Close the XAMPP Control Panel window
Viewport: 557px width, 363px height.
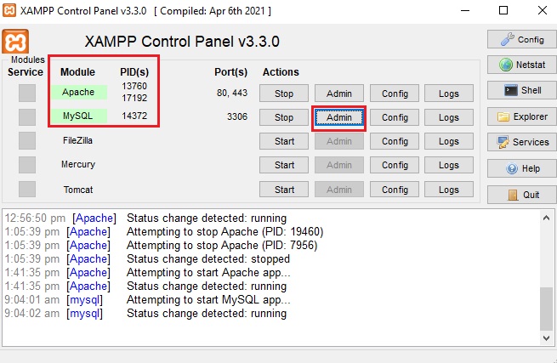(543, 10)
